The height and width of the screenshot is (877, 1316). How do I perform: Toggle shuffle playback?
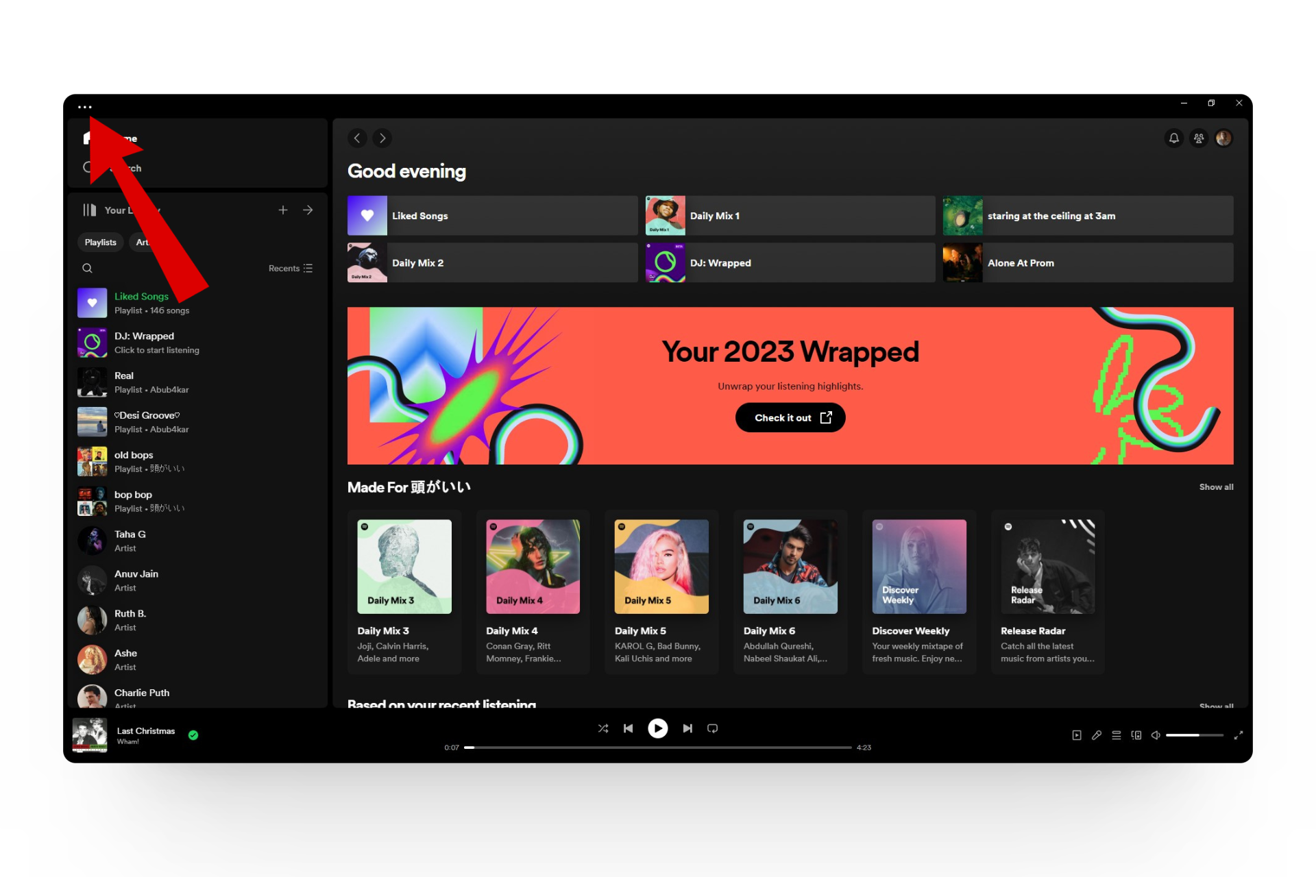602,728
